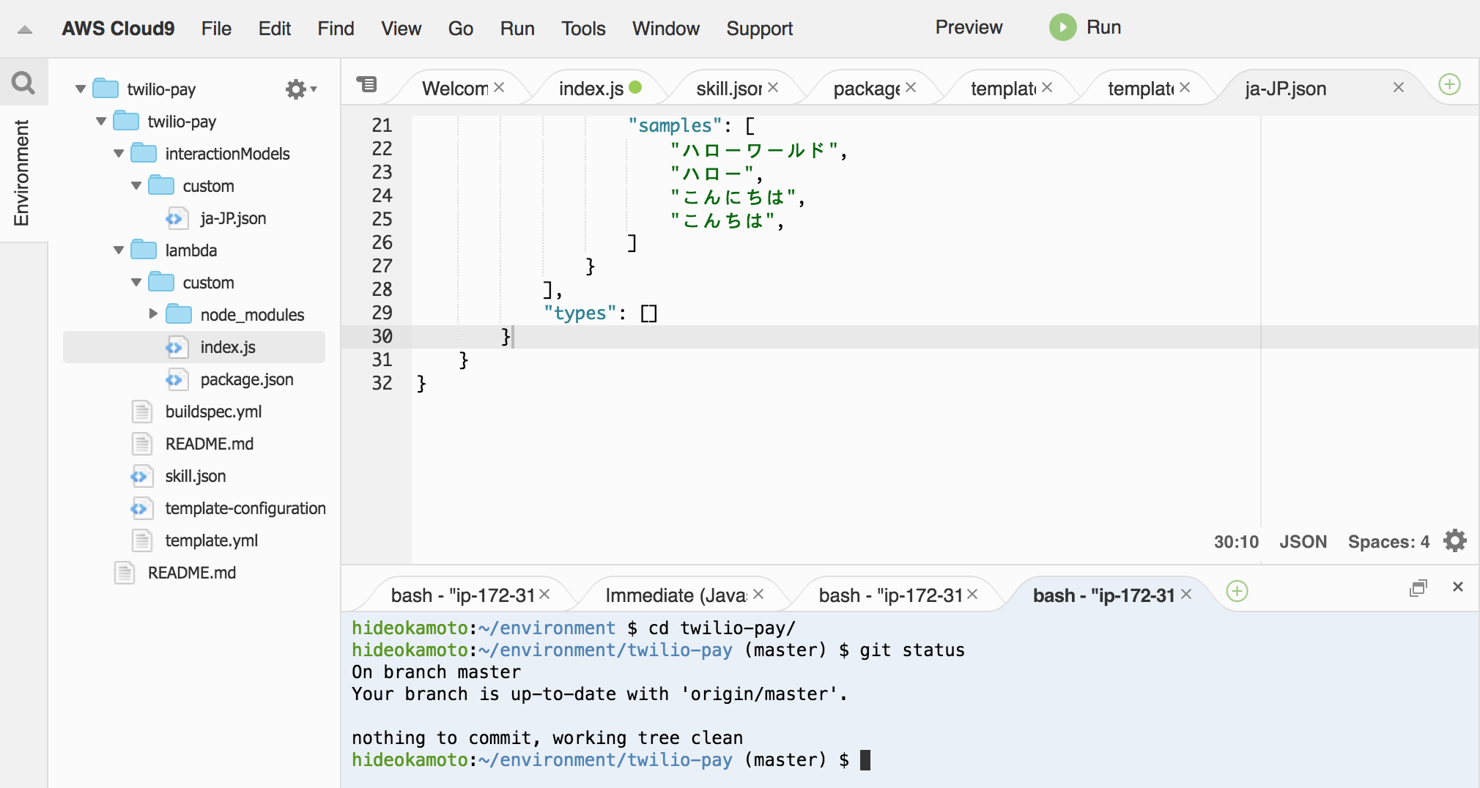
Task: Switch to the Immediate terminal tab
Action: (x=676, y=595)
